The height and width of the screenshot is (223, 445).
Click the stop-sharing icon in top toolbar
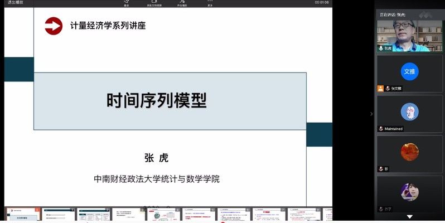pyautogui.click(x=182, y=3)
